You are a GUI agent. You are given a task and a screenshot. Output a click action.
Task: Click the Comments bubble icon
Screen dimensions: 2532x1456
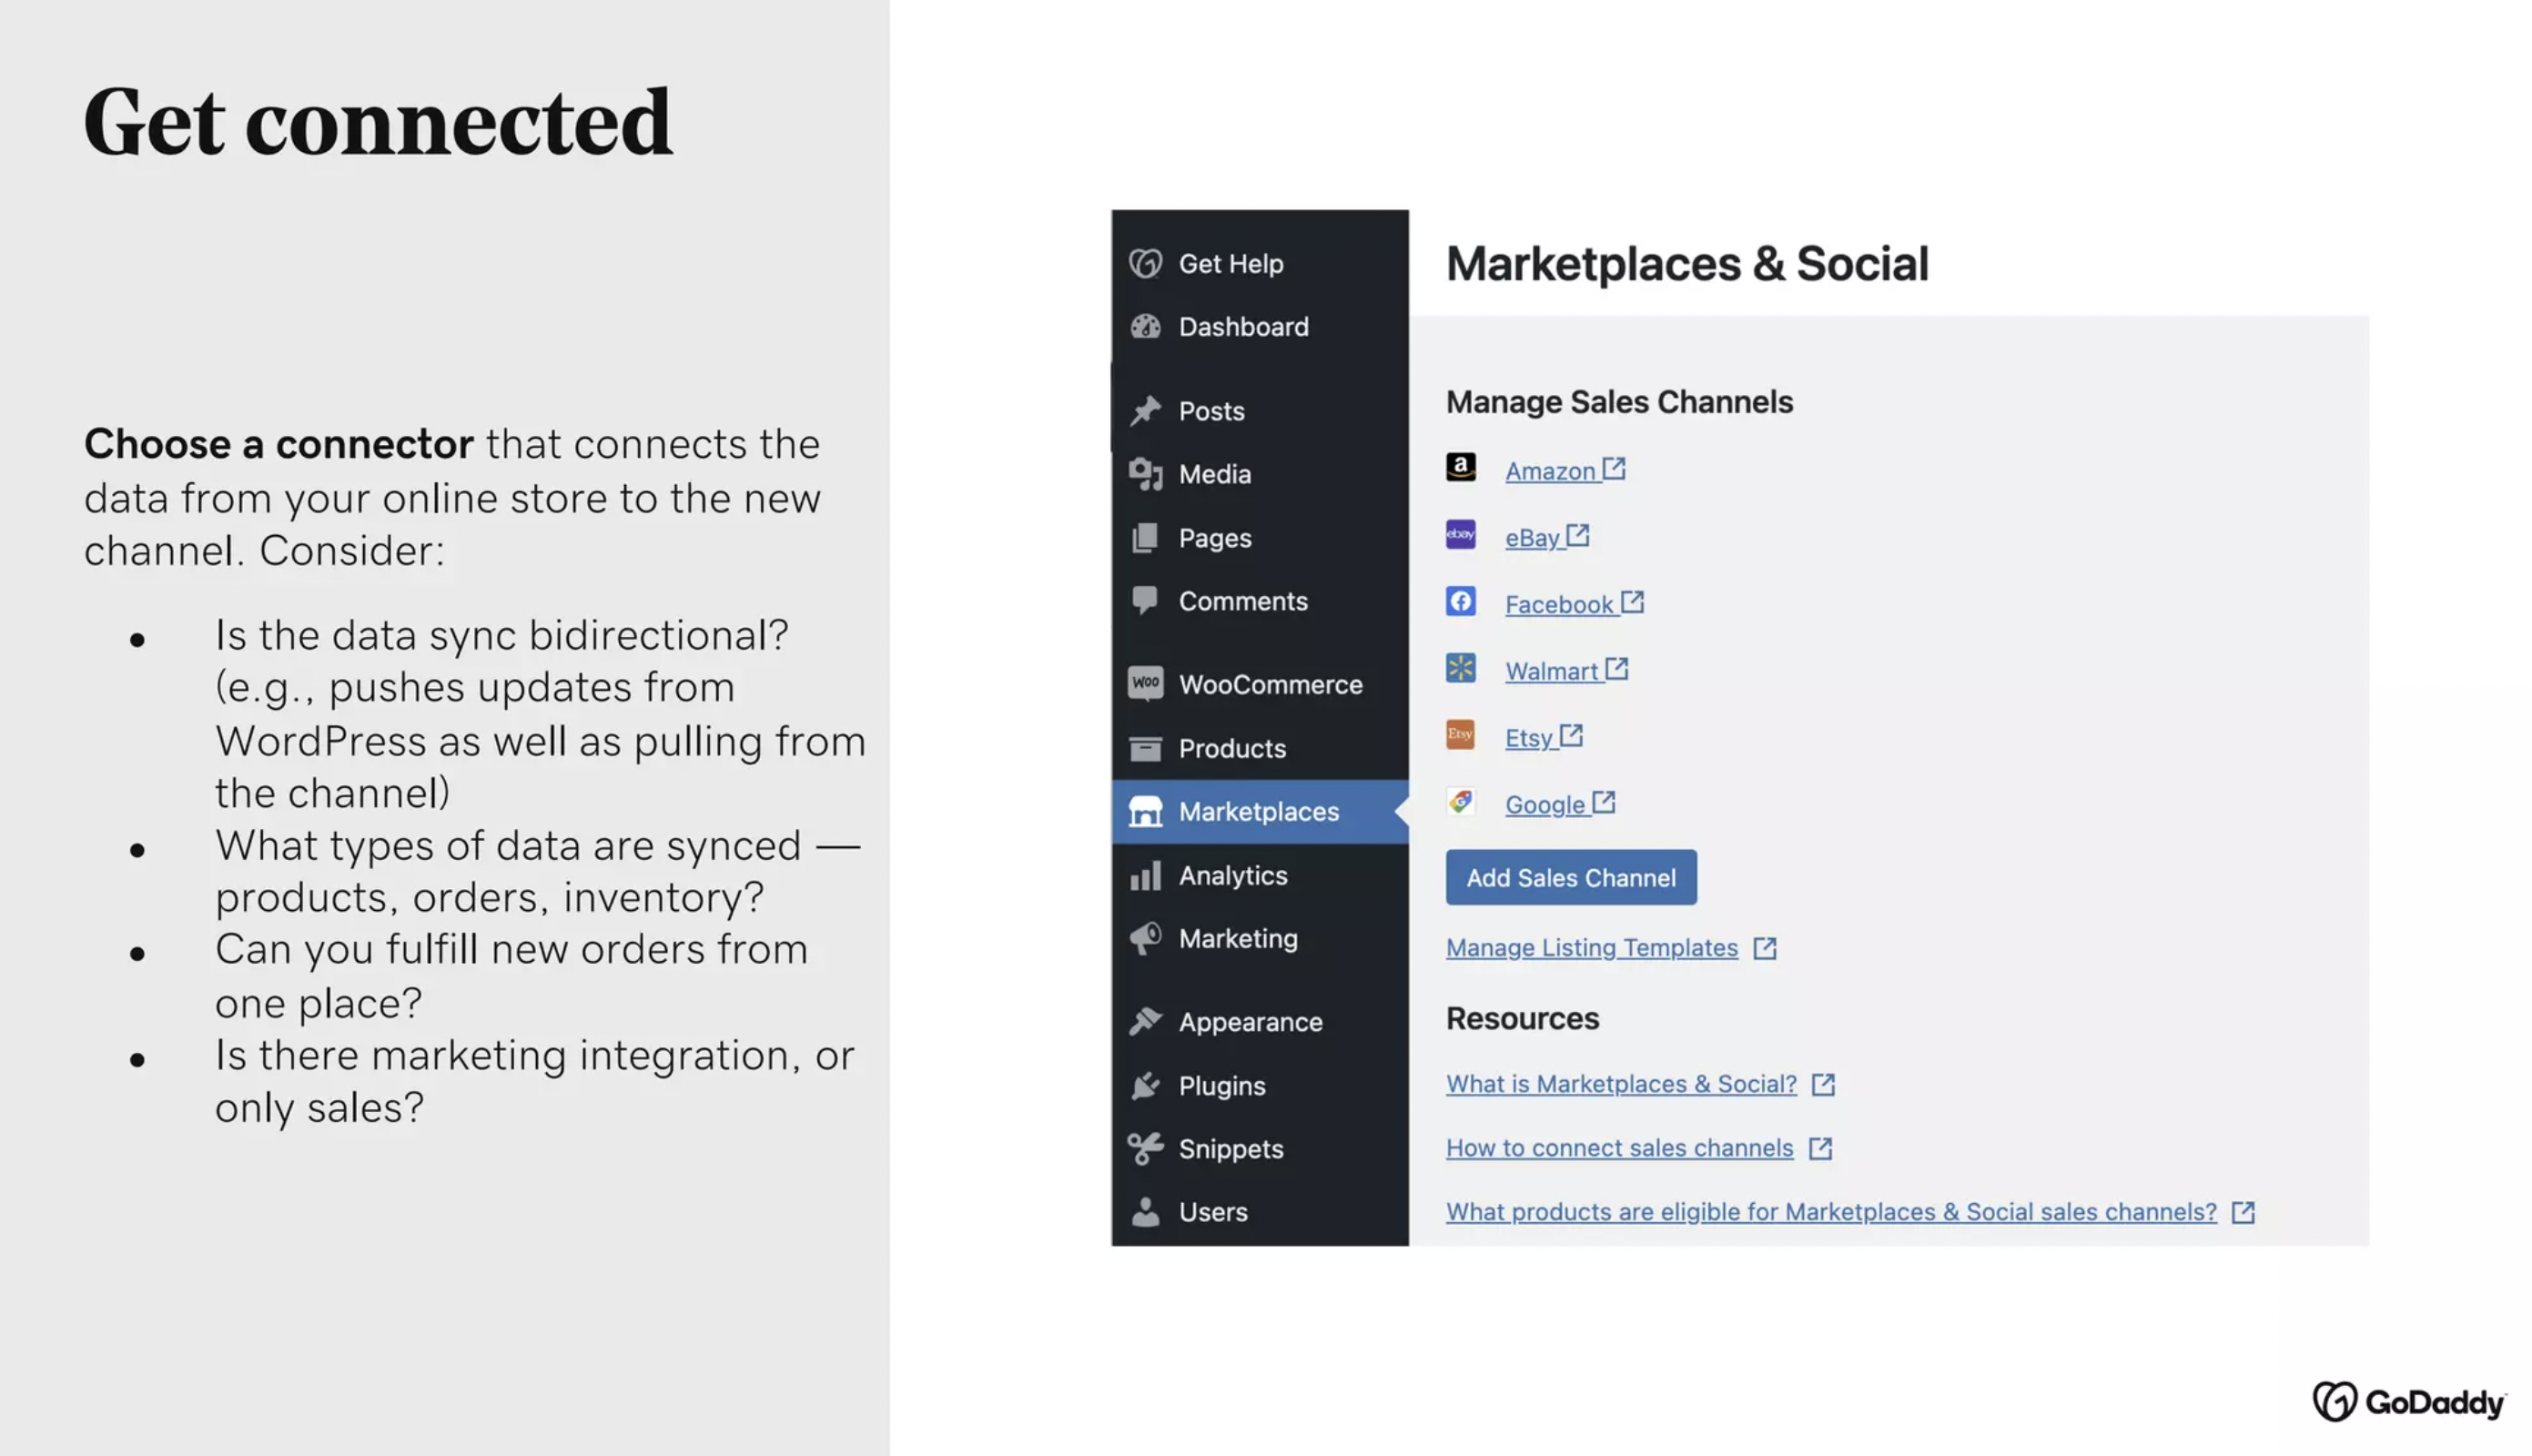(1145, 600)
